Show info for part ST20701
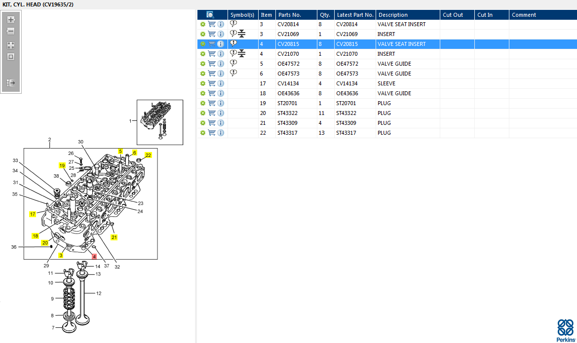This screenshot has height=343, width=577. [x=221, y=103]
